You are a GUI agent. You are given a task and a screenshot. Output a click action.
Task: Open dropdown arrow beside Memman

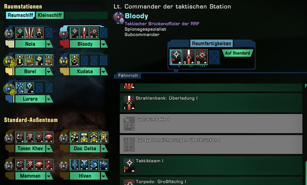coord(49,176)
